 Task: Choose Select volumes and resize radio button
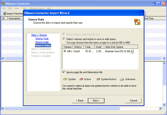coord(64,39)
